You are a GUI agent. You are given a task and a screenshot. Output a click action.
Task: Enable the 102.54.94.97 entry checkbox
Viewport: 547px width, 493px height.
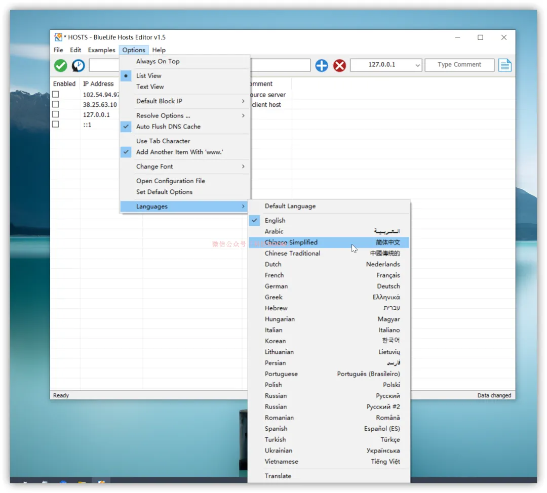56,95
